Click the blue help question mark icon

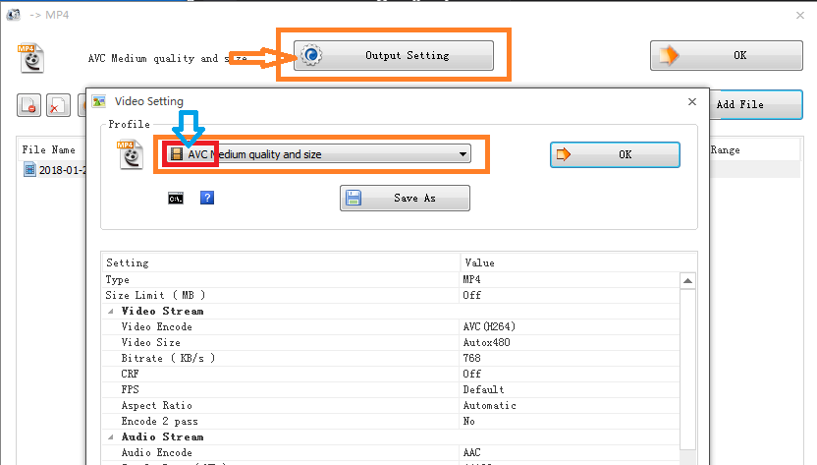pos(206,198)
